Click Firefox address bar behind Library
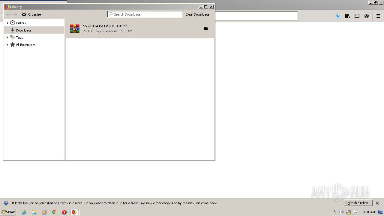384x216 pixels. tap(256, 16)
